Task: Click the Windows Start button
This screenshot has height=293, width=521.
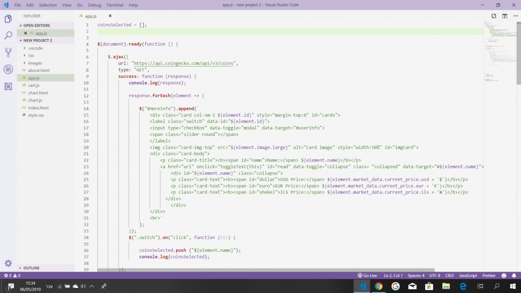Action: pyautogui.click(x=513, y=286)
